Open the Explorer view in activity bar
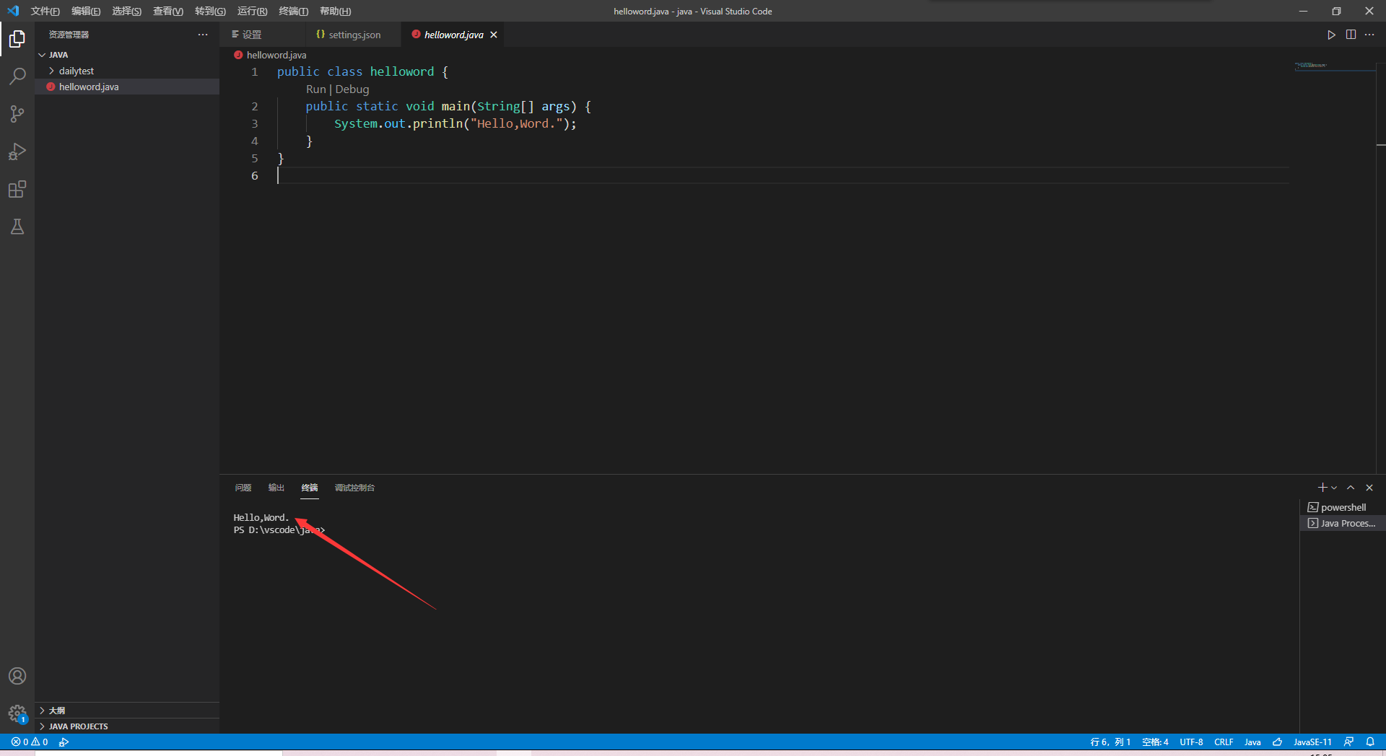 (17, 39)
